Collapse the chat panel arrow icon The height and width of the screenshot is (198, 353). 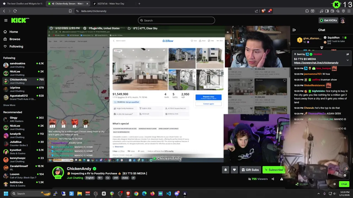(294, 30)
